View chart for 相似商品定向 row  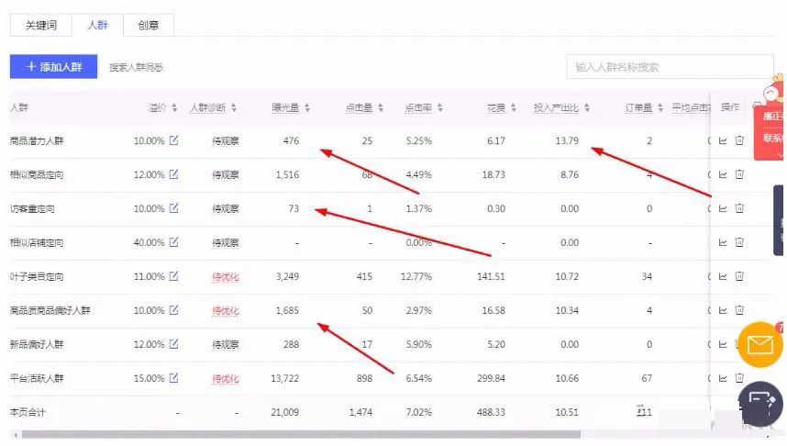point(723,174)
